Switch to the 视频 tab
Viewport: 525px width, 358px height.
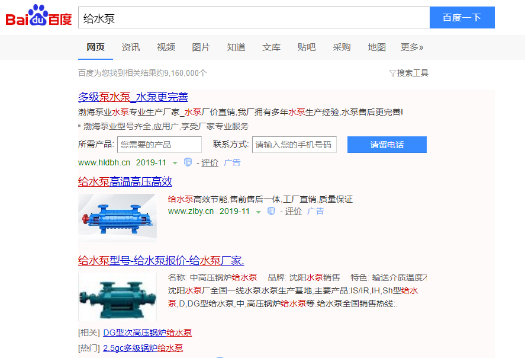tap(166, 47)
